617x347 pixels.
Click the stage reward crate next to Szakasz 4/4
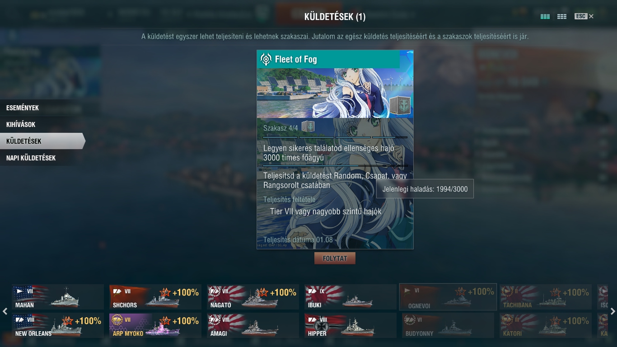[308, 127]
